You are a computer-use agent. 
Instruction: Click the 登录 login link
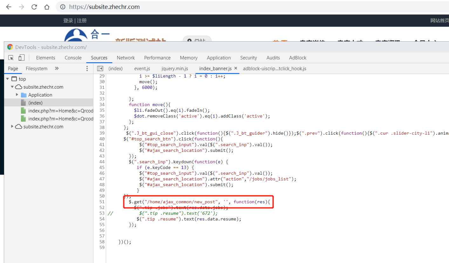[x=68, y=21]
